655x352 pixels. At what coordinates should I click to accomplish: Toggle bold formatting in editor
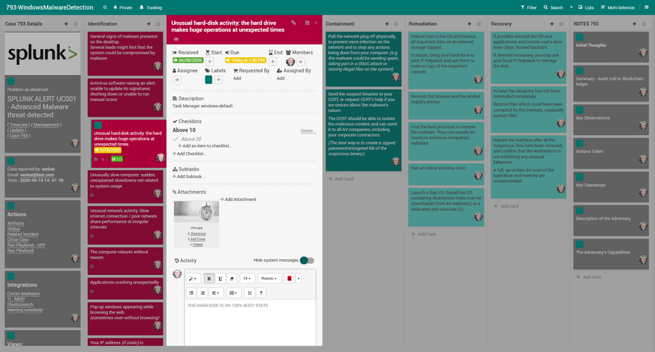coord(209,278)
